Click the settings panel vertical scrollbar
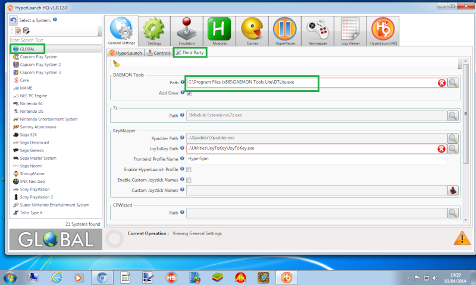The image size is (476, 285). coord(466,113)
